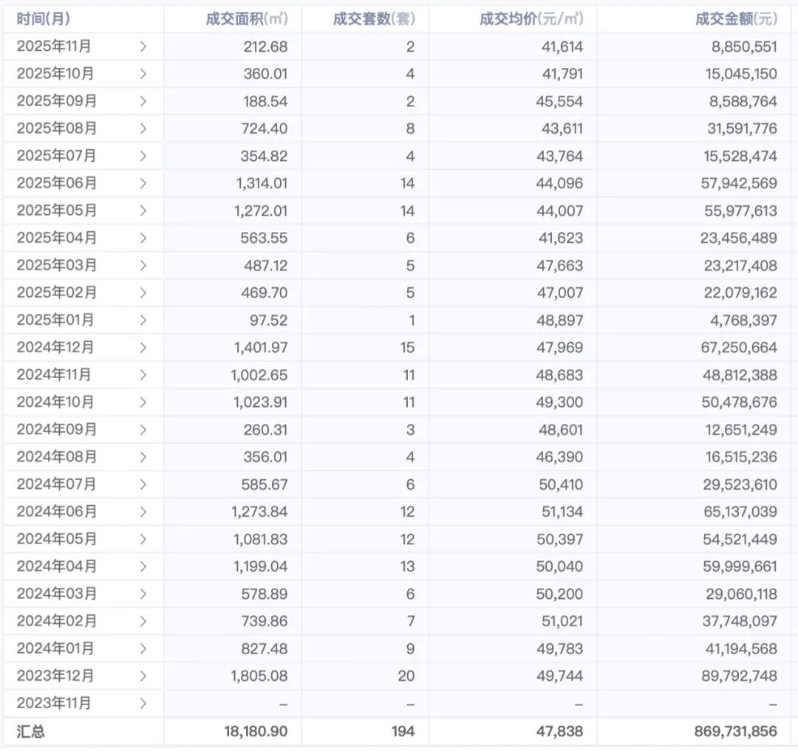The width and height of the screenshot is (798, 751).
Task: Expand the 2023年11月 row arrow
Action: coord(143,703)
